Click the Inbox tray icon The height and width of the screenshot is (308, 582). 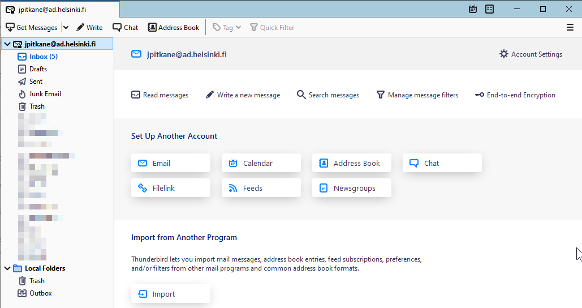pos(22,57)
